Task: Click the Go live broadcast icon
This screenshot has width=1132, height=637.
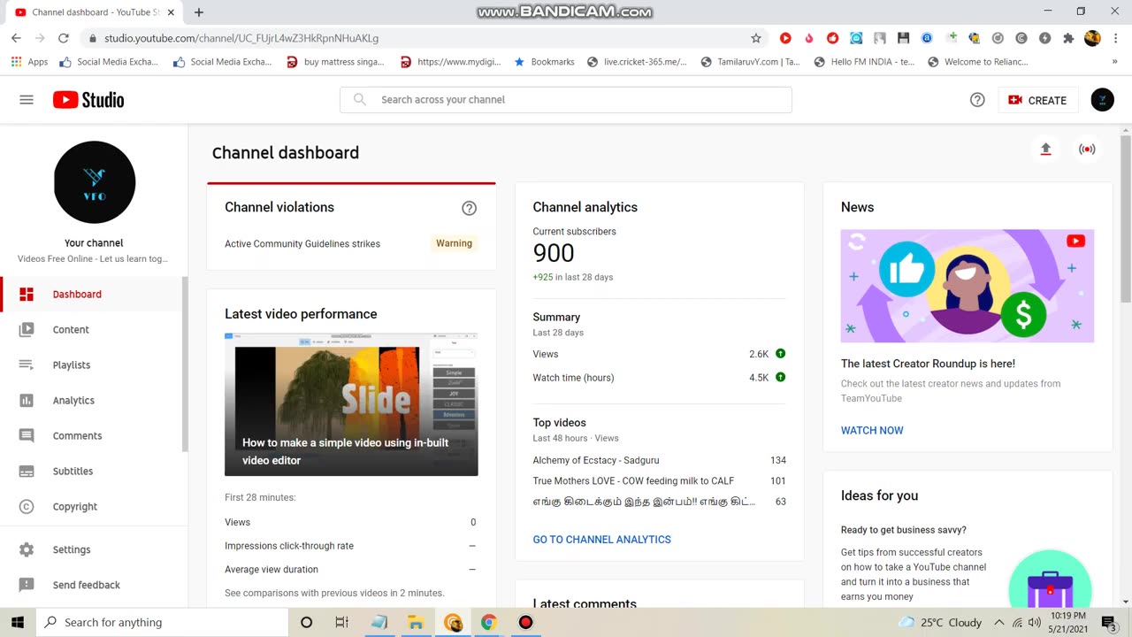Action: pos(1087,150)
